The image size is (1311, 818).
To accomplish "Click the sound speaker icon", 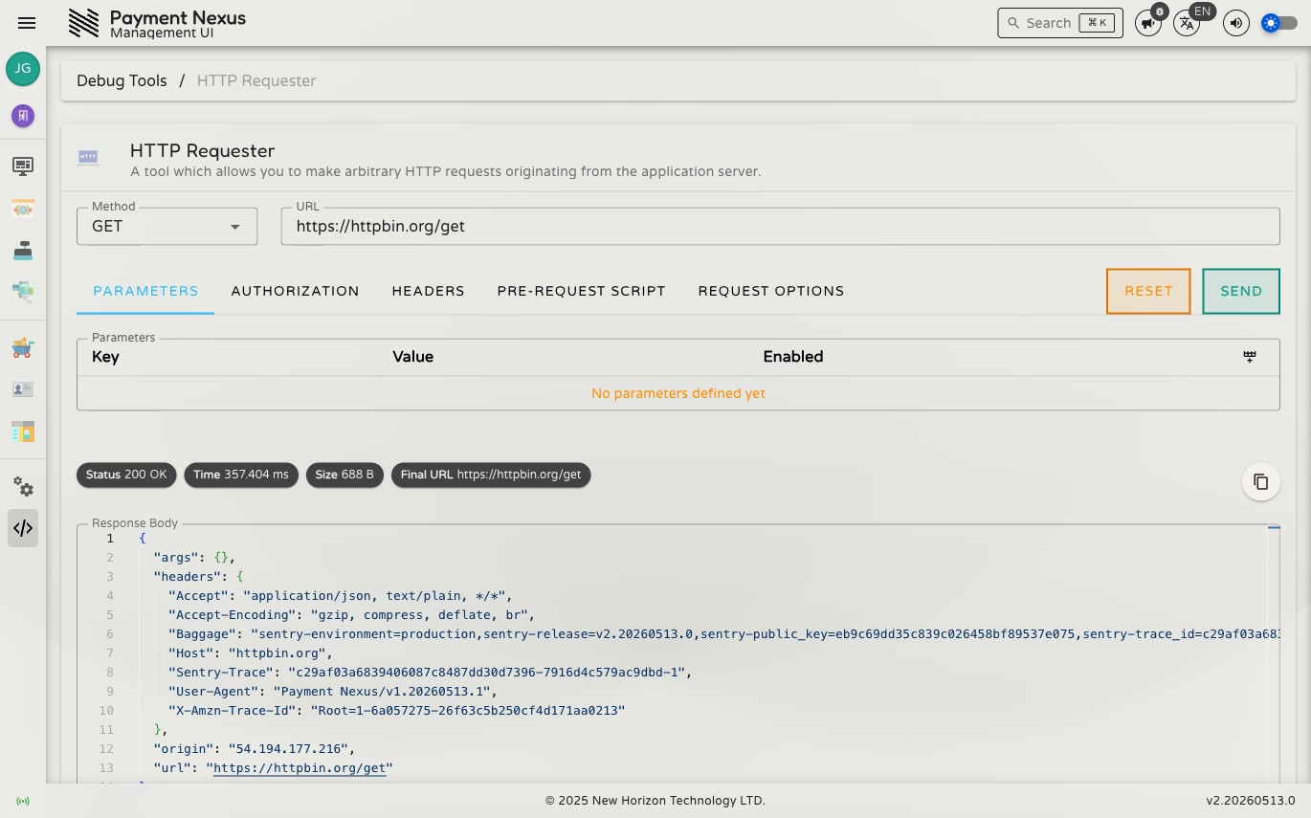I will click(1236, 23).
